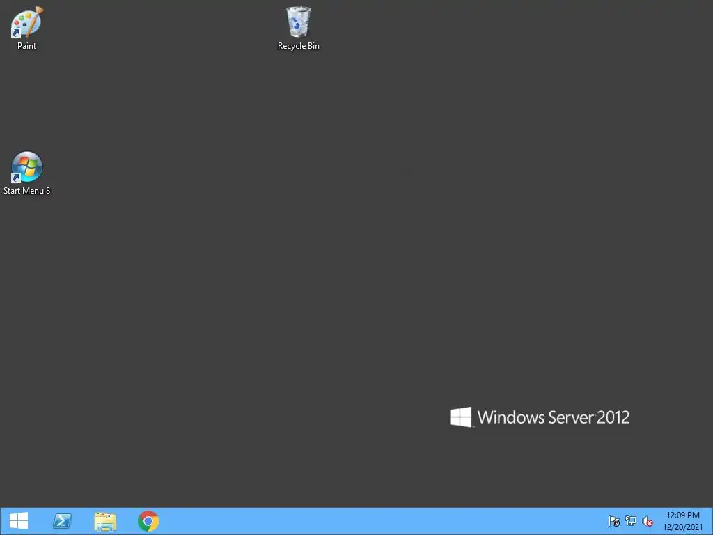
Task: Click the network status tray icon
Action: click(x=631, y=521)
